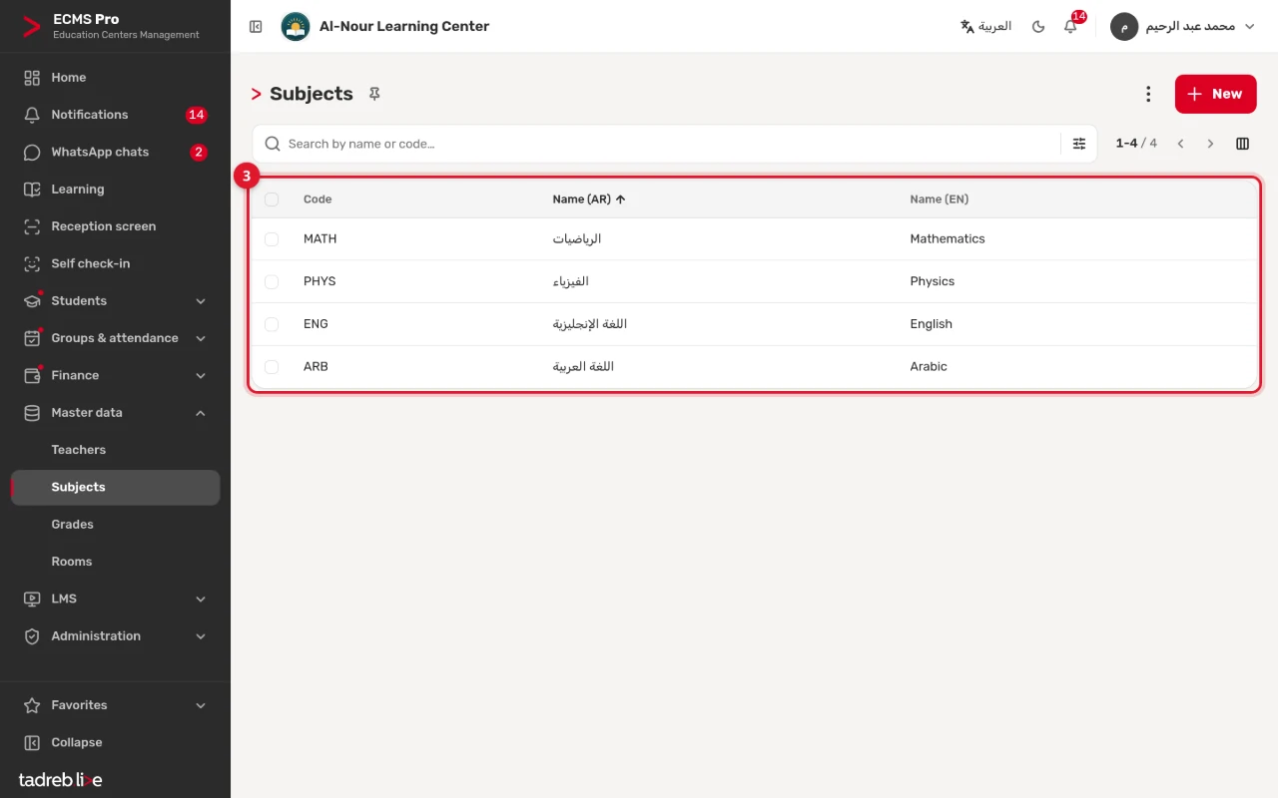
Task: Expand the Groups & attendance menu
Action: tap(115, 338)
